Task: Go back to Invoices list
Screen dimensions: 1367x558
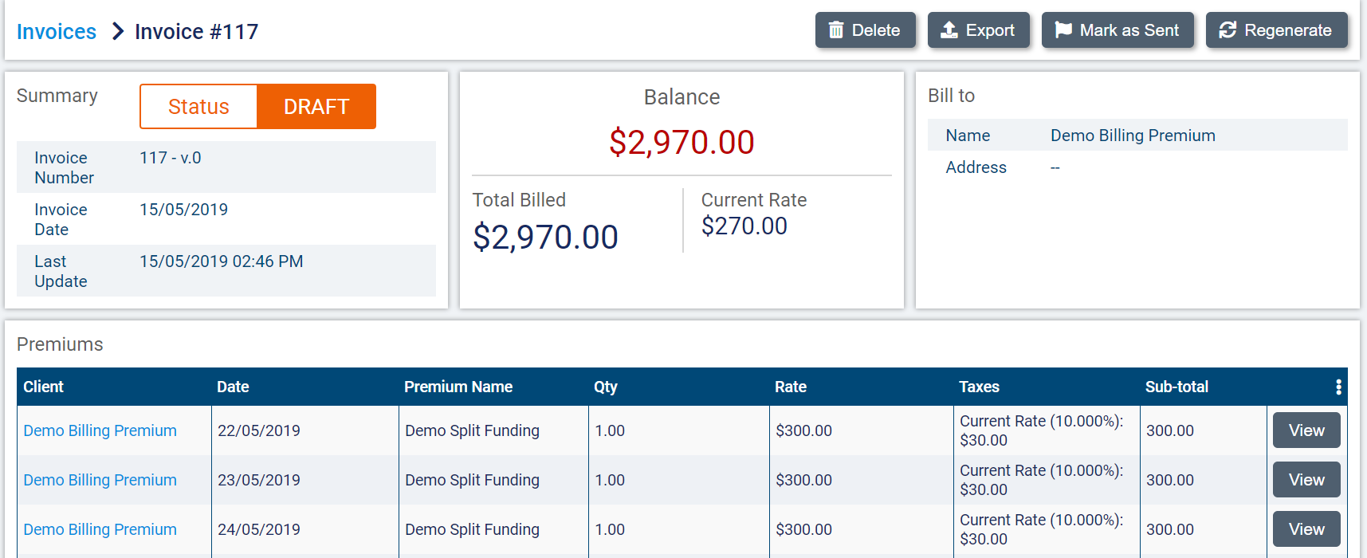Action: [x=57, y=32]
